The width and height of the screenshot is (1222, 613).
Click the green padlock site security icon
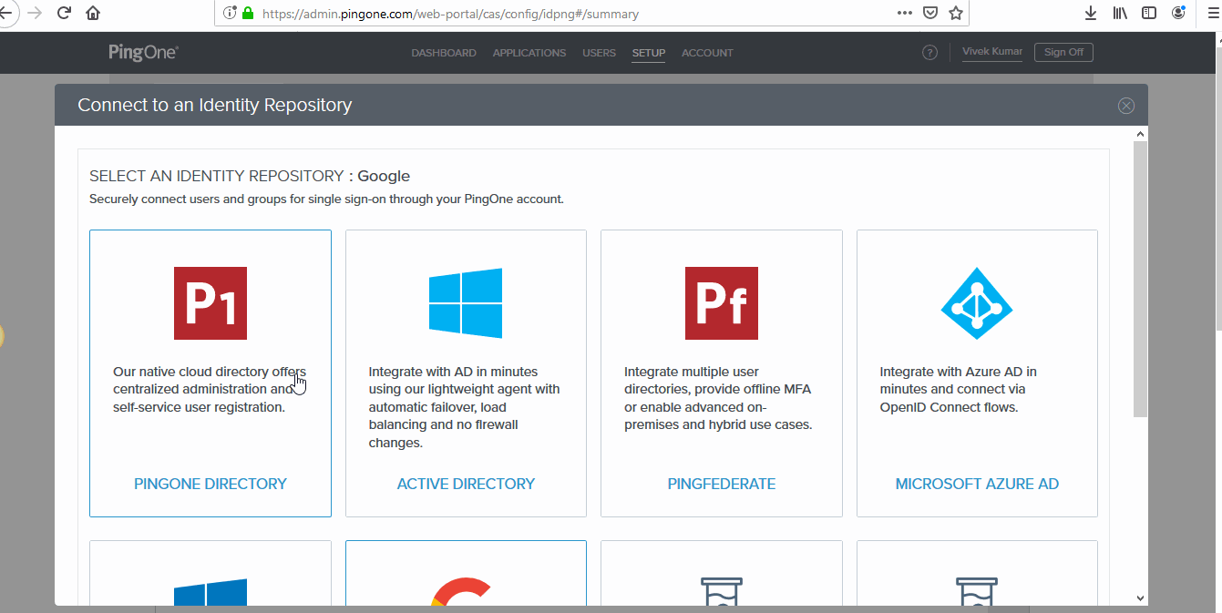[247, 14]
